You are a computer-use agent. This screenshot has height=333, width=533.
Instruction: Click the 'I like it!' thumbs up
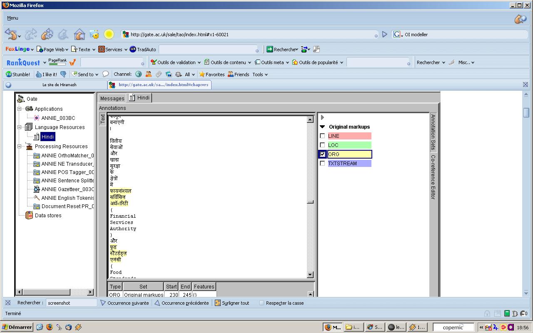[46, 75]
